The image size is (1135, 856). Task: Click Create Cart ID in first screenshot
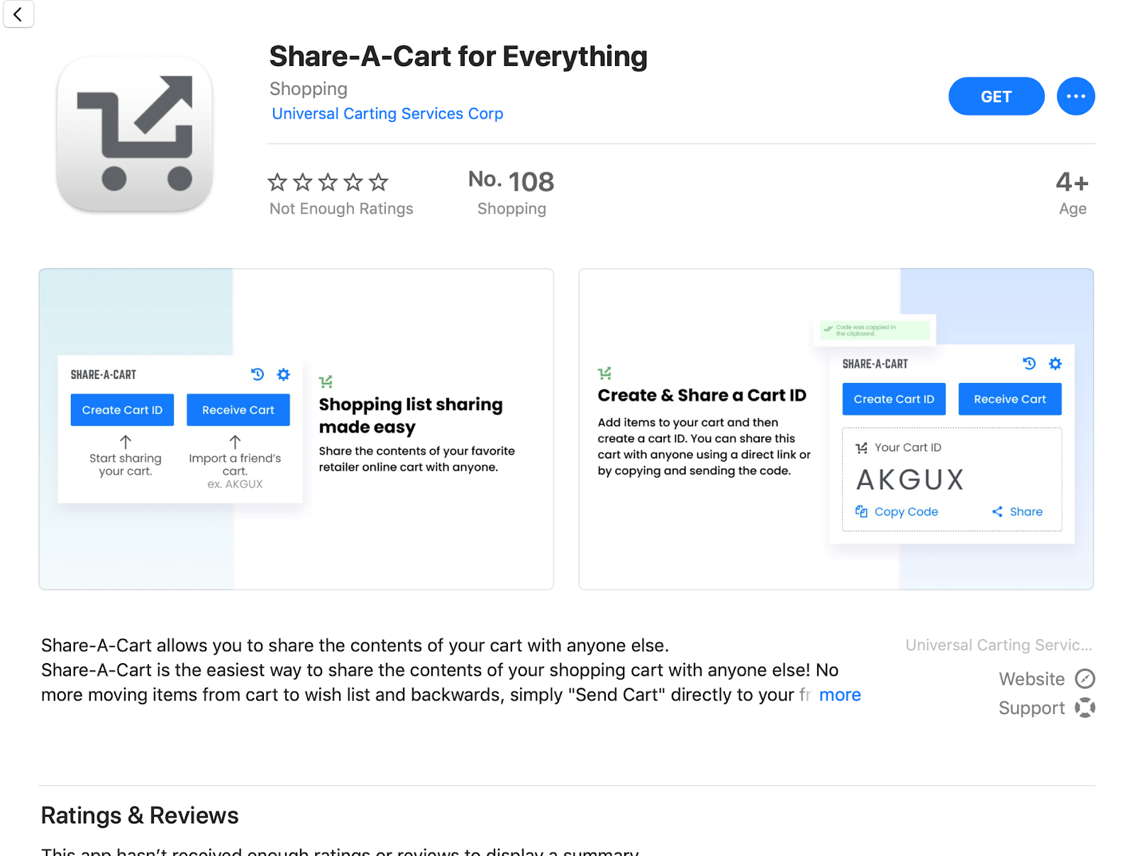[x=122, y=410]
